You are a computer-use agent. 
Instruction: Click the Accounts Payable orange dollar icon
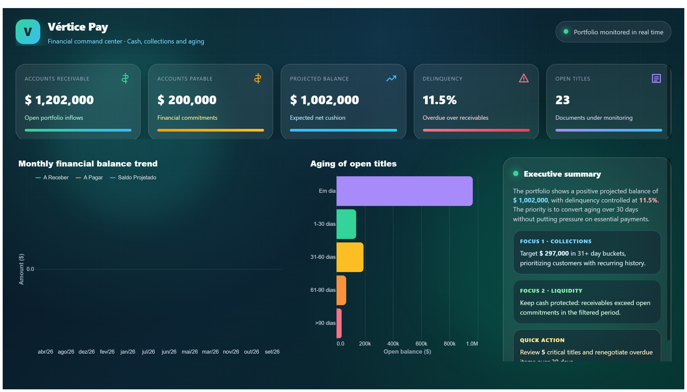click(258, 78)
